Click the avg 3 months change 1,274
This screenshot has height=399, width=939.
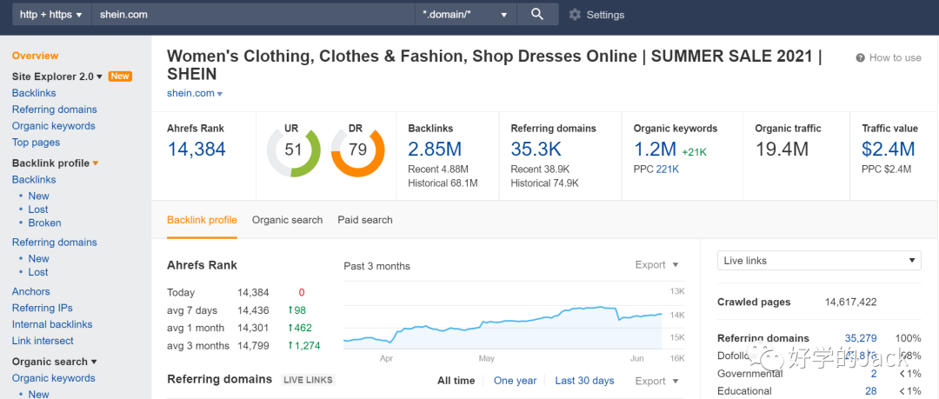pos(304,346)
